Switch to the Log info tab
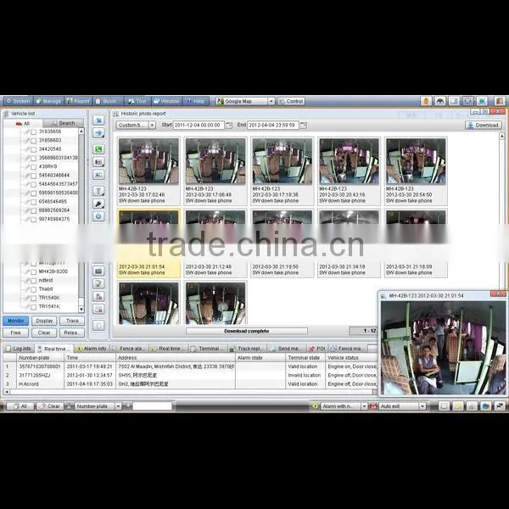509x509 pixels. click(19, 349)
